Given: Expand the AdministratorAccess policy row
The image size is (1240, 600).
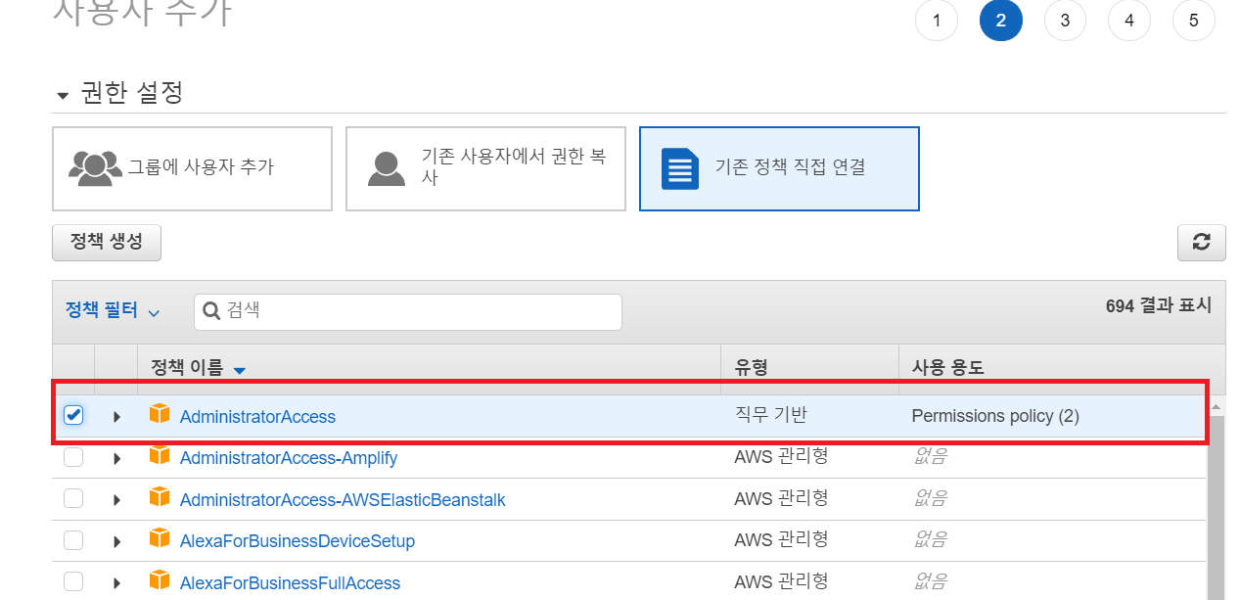Looking at the screenshot, I should pos(116,417).
